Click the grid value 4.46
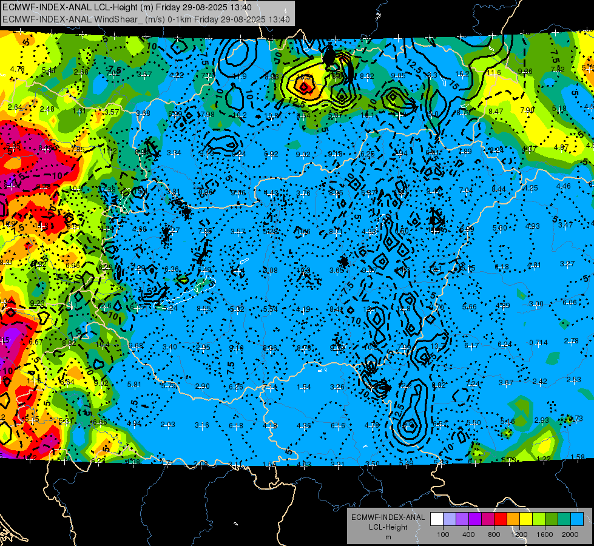This screenshot has width=594, height=546. coord(564,186)
